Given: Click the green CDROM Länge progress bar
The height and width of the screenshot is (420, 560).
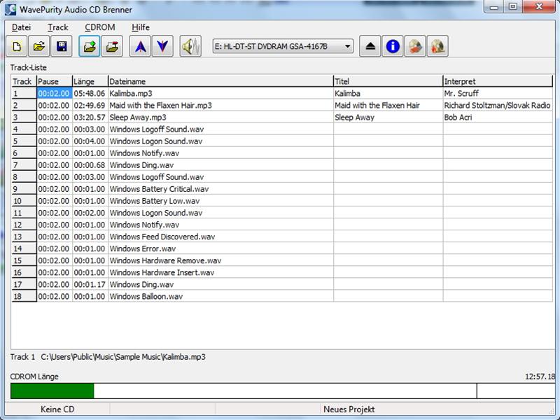Looking at the screenshot, I should [x=52, y=391].
